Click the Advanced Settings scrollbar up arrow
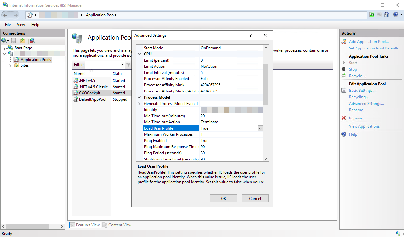The width and height of the screenshot is (404, 237). point(266,48)
